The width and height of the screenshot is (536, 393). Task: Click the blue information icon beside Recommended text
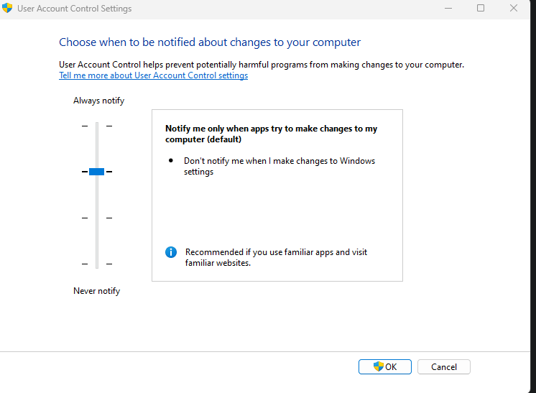pyautogui.click(x=171, y=252)
